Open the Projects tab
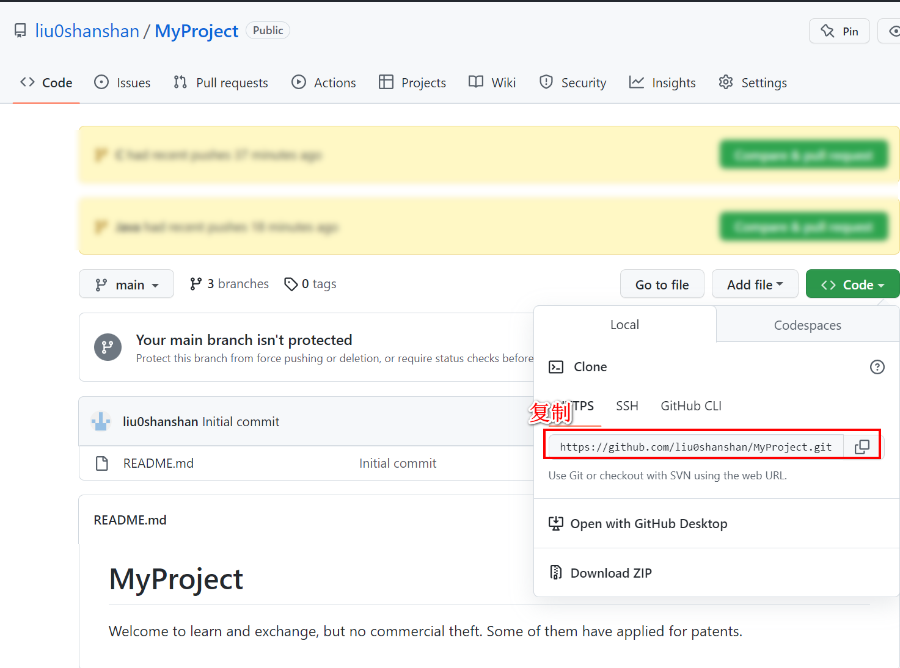The image size is (900, 668). click(x=412, y=82)
